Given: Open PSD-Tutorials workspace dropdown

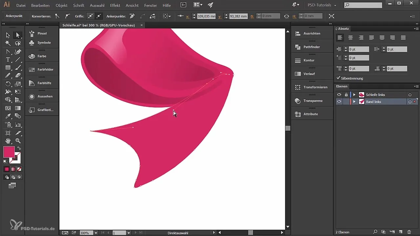Looking at the screenshot, I should [x=322, y=5].
